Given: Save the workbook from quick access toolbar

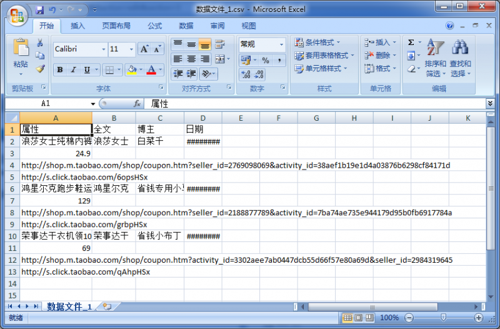Looking at the screenshot, I should point(39,10).
